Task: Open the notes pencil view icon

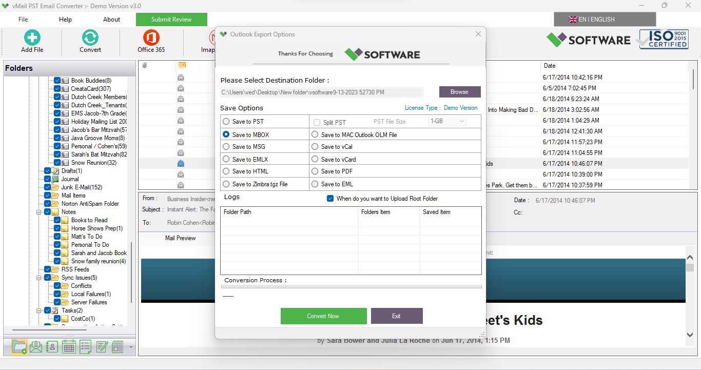Action: pyautogui.click(x=102, y=347)
